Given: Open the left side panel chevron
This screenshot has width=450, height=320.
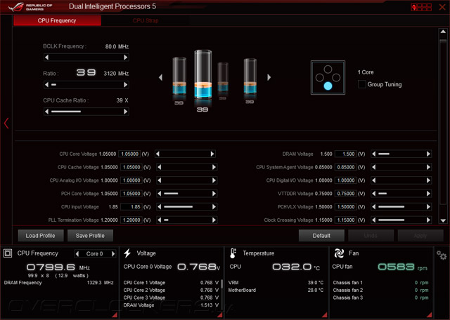Looking at the screenshot, I should (x=6, y=124).
